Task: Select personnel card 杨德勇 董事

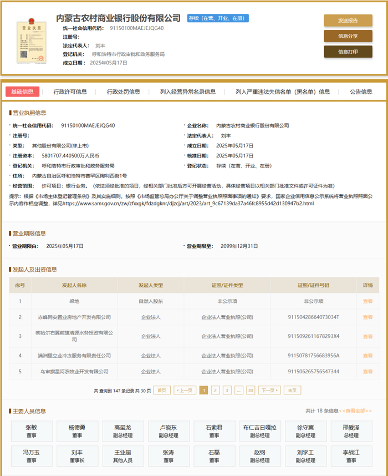Action: coord(78,431)
